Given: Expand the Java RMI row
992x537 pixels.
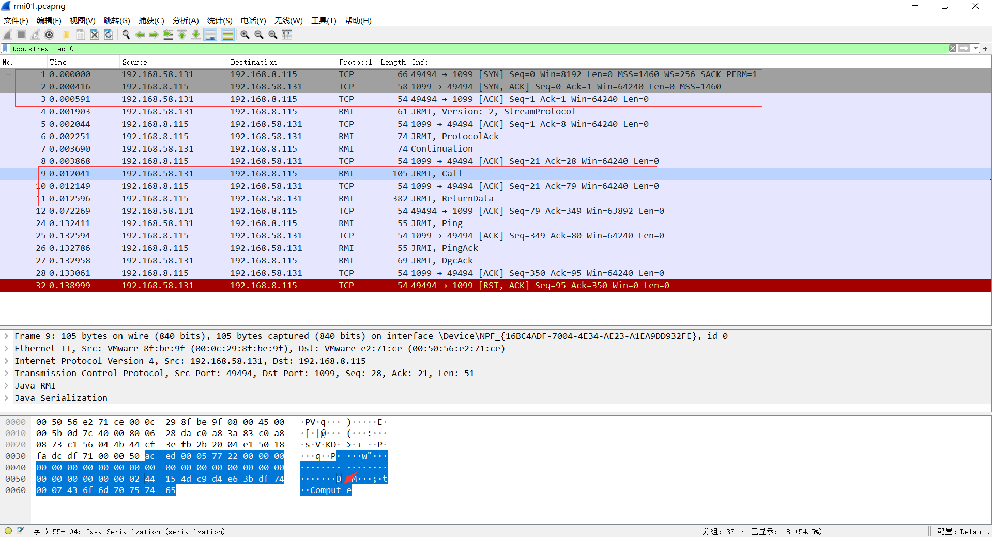Looking at the screenshot, I should pyautogui.click(x=6, y=385).
